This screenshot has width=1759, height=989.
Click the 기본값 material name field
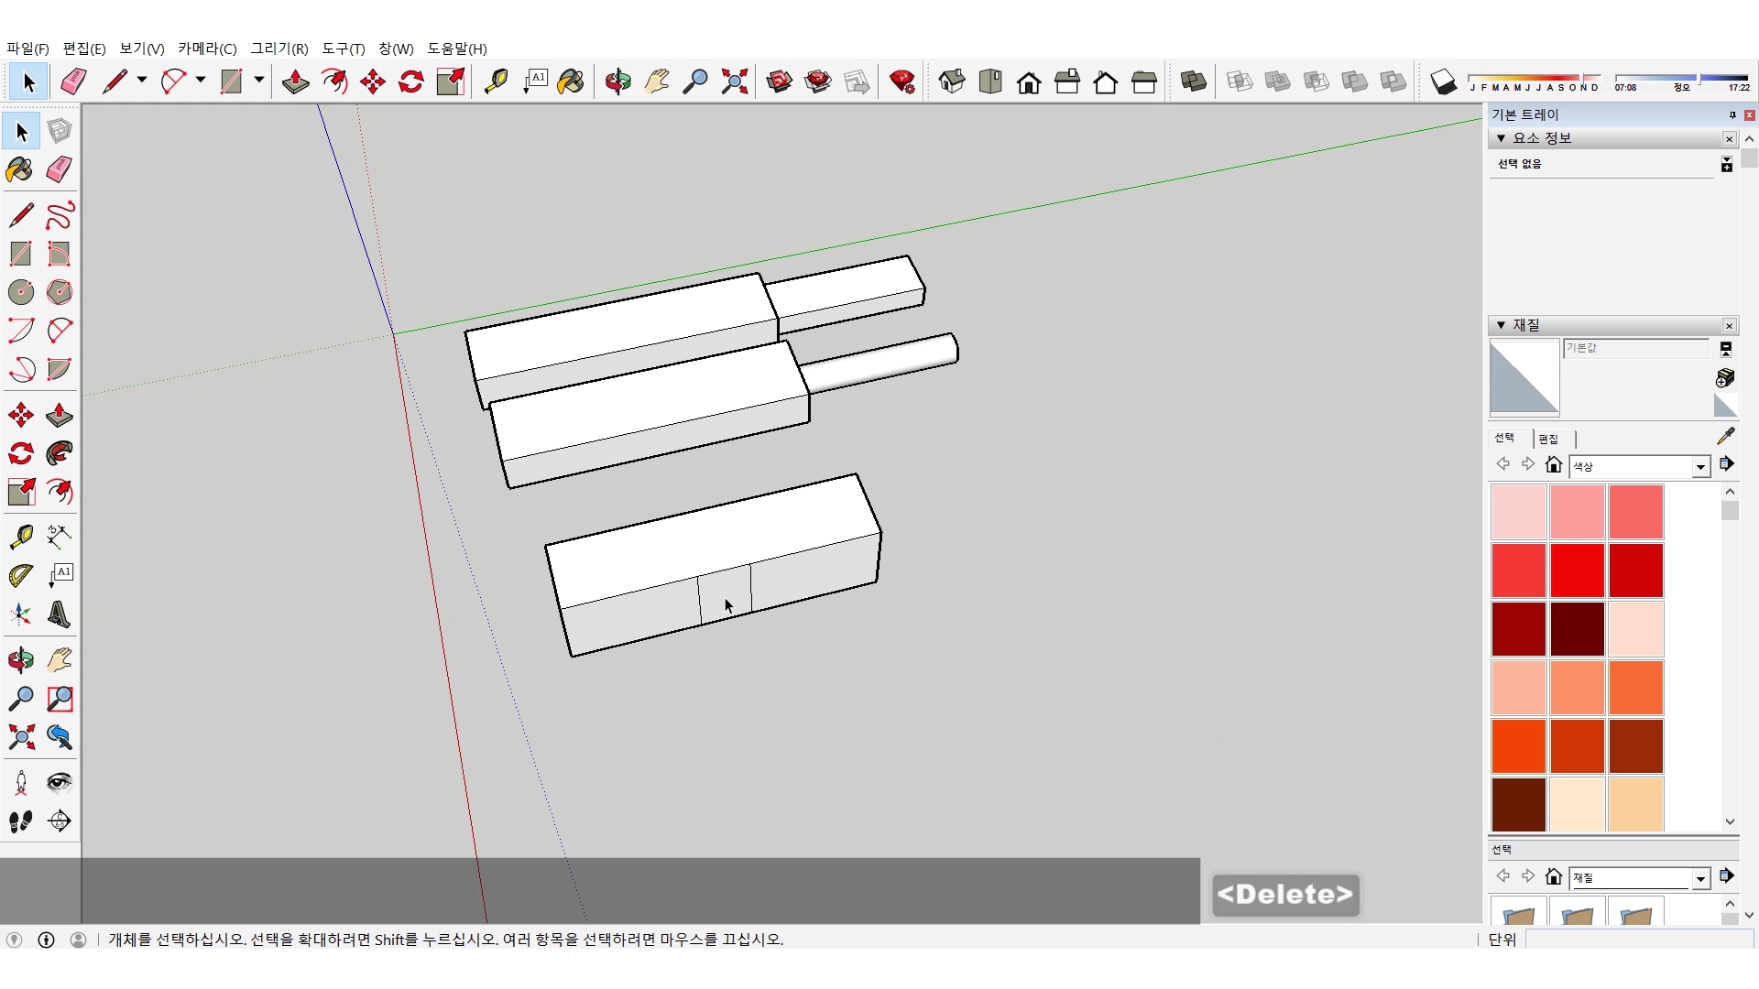[1635, 348]
